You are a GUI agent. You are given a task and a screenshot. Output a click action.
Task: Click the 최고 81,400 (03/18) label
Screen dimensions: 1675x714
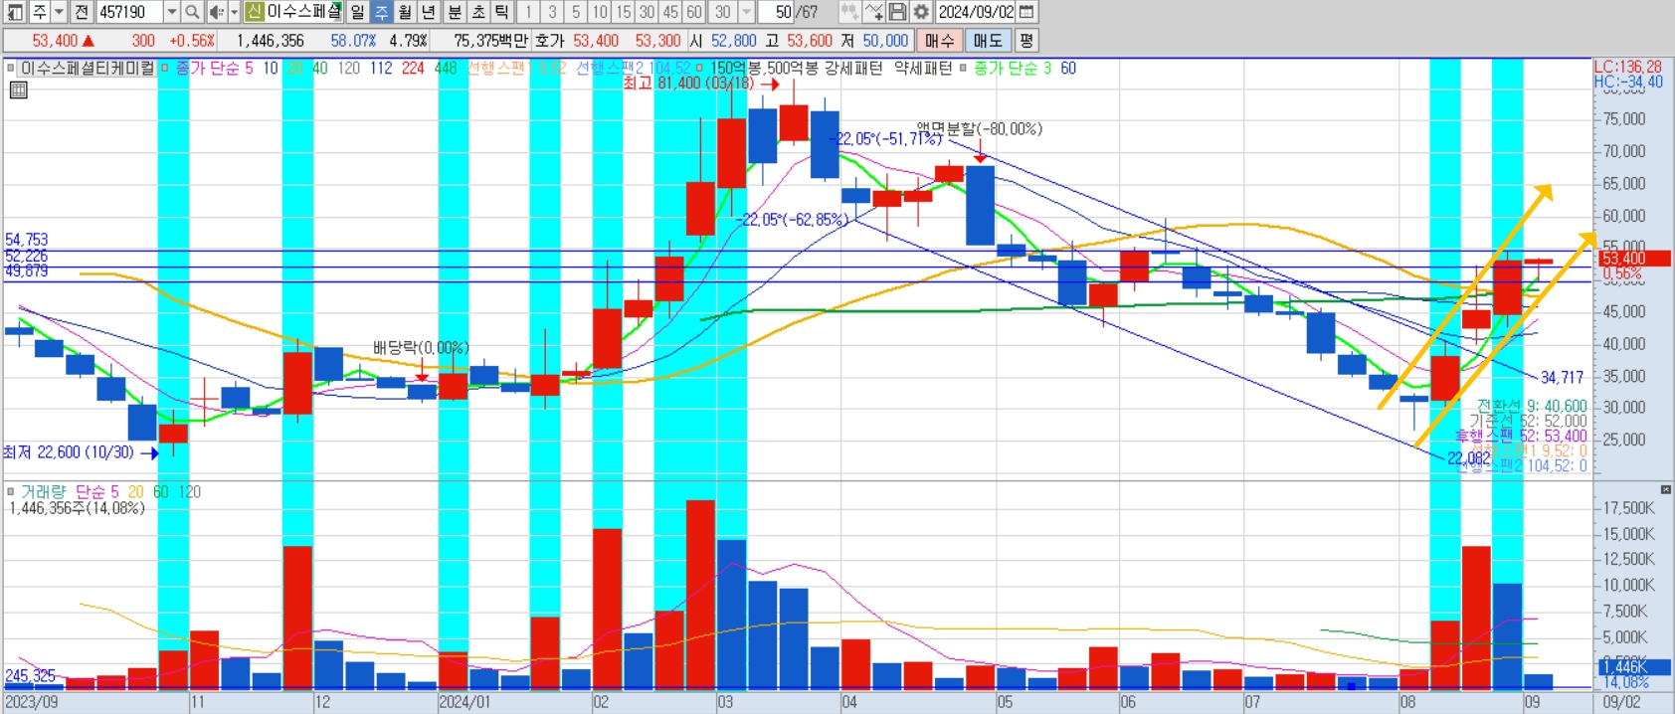pyautogui.click(x=688, y=84)
